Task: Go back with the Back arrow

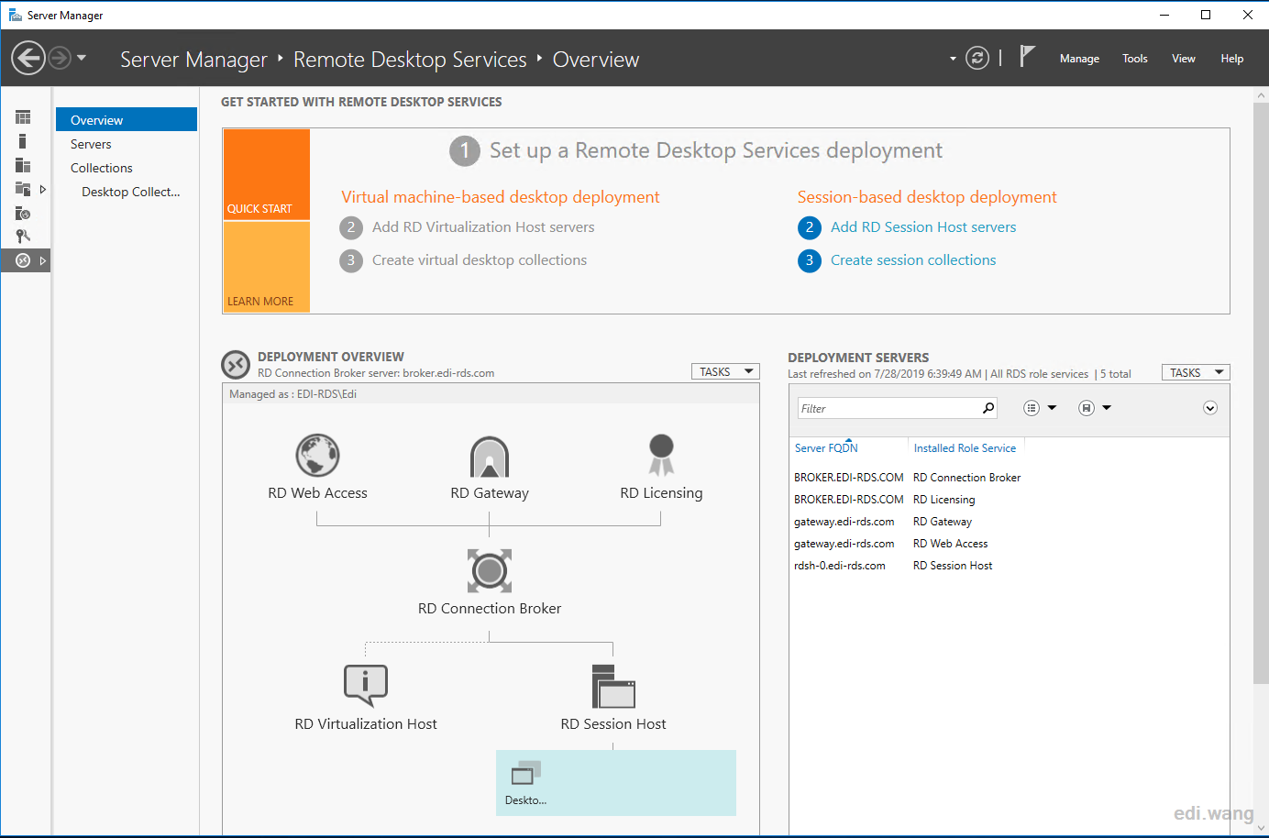Action: 28,58
